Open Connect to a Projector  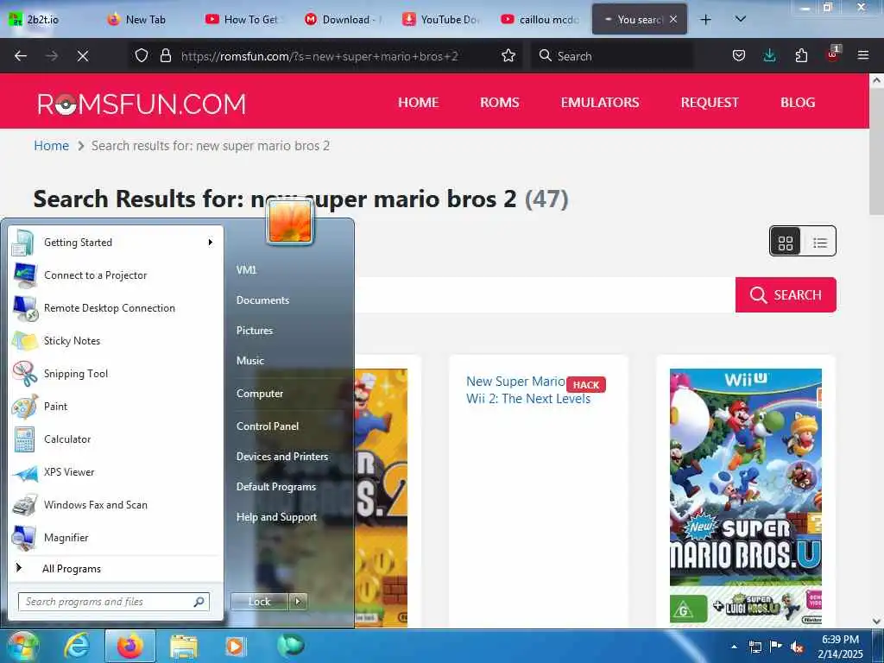117,275
